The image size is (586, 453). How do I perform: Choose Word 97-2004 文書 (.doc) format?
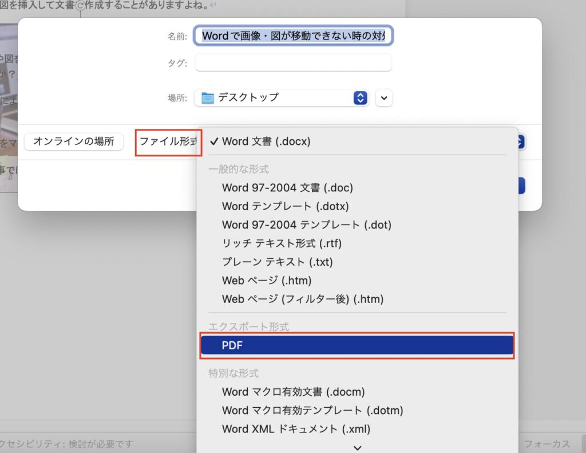click(x=287, y=188)
